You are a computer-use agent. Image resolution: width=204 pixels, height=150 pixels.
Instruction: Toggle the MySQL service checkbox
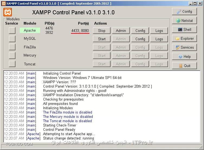click(12, 39)
